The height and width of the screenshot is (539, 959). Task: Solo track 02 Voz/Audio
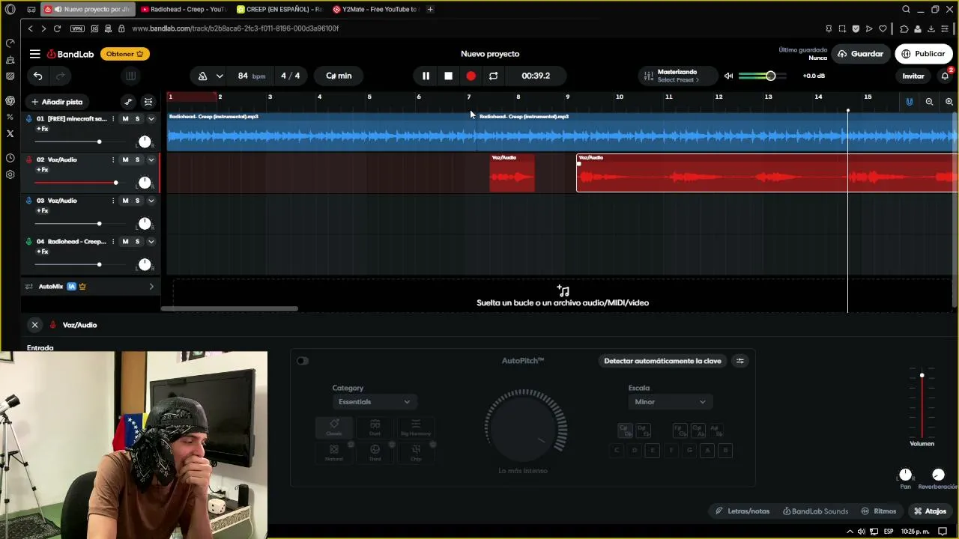(137, 159)
